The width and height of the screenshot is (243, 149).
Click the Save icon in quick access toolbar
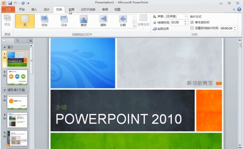[x=10, y=3]
